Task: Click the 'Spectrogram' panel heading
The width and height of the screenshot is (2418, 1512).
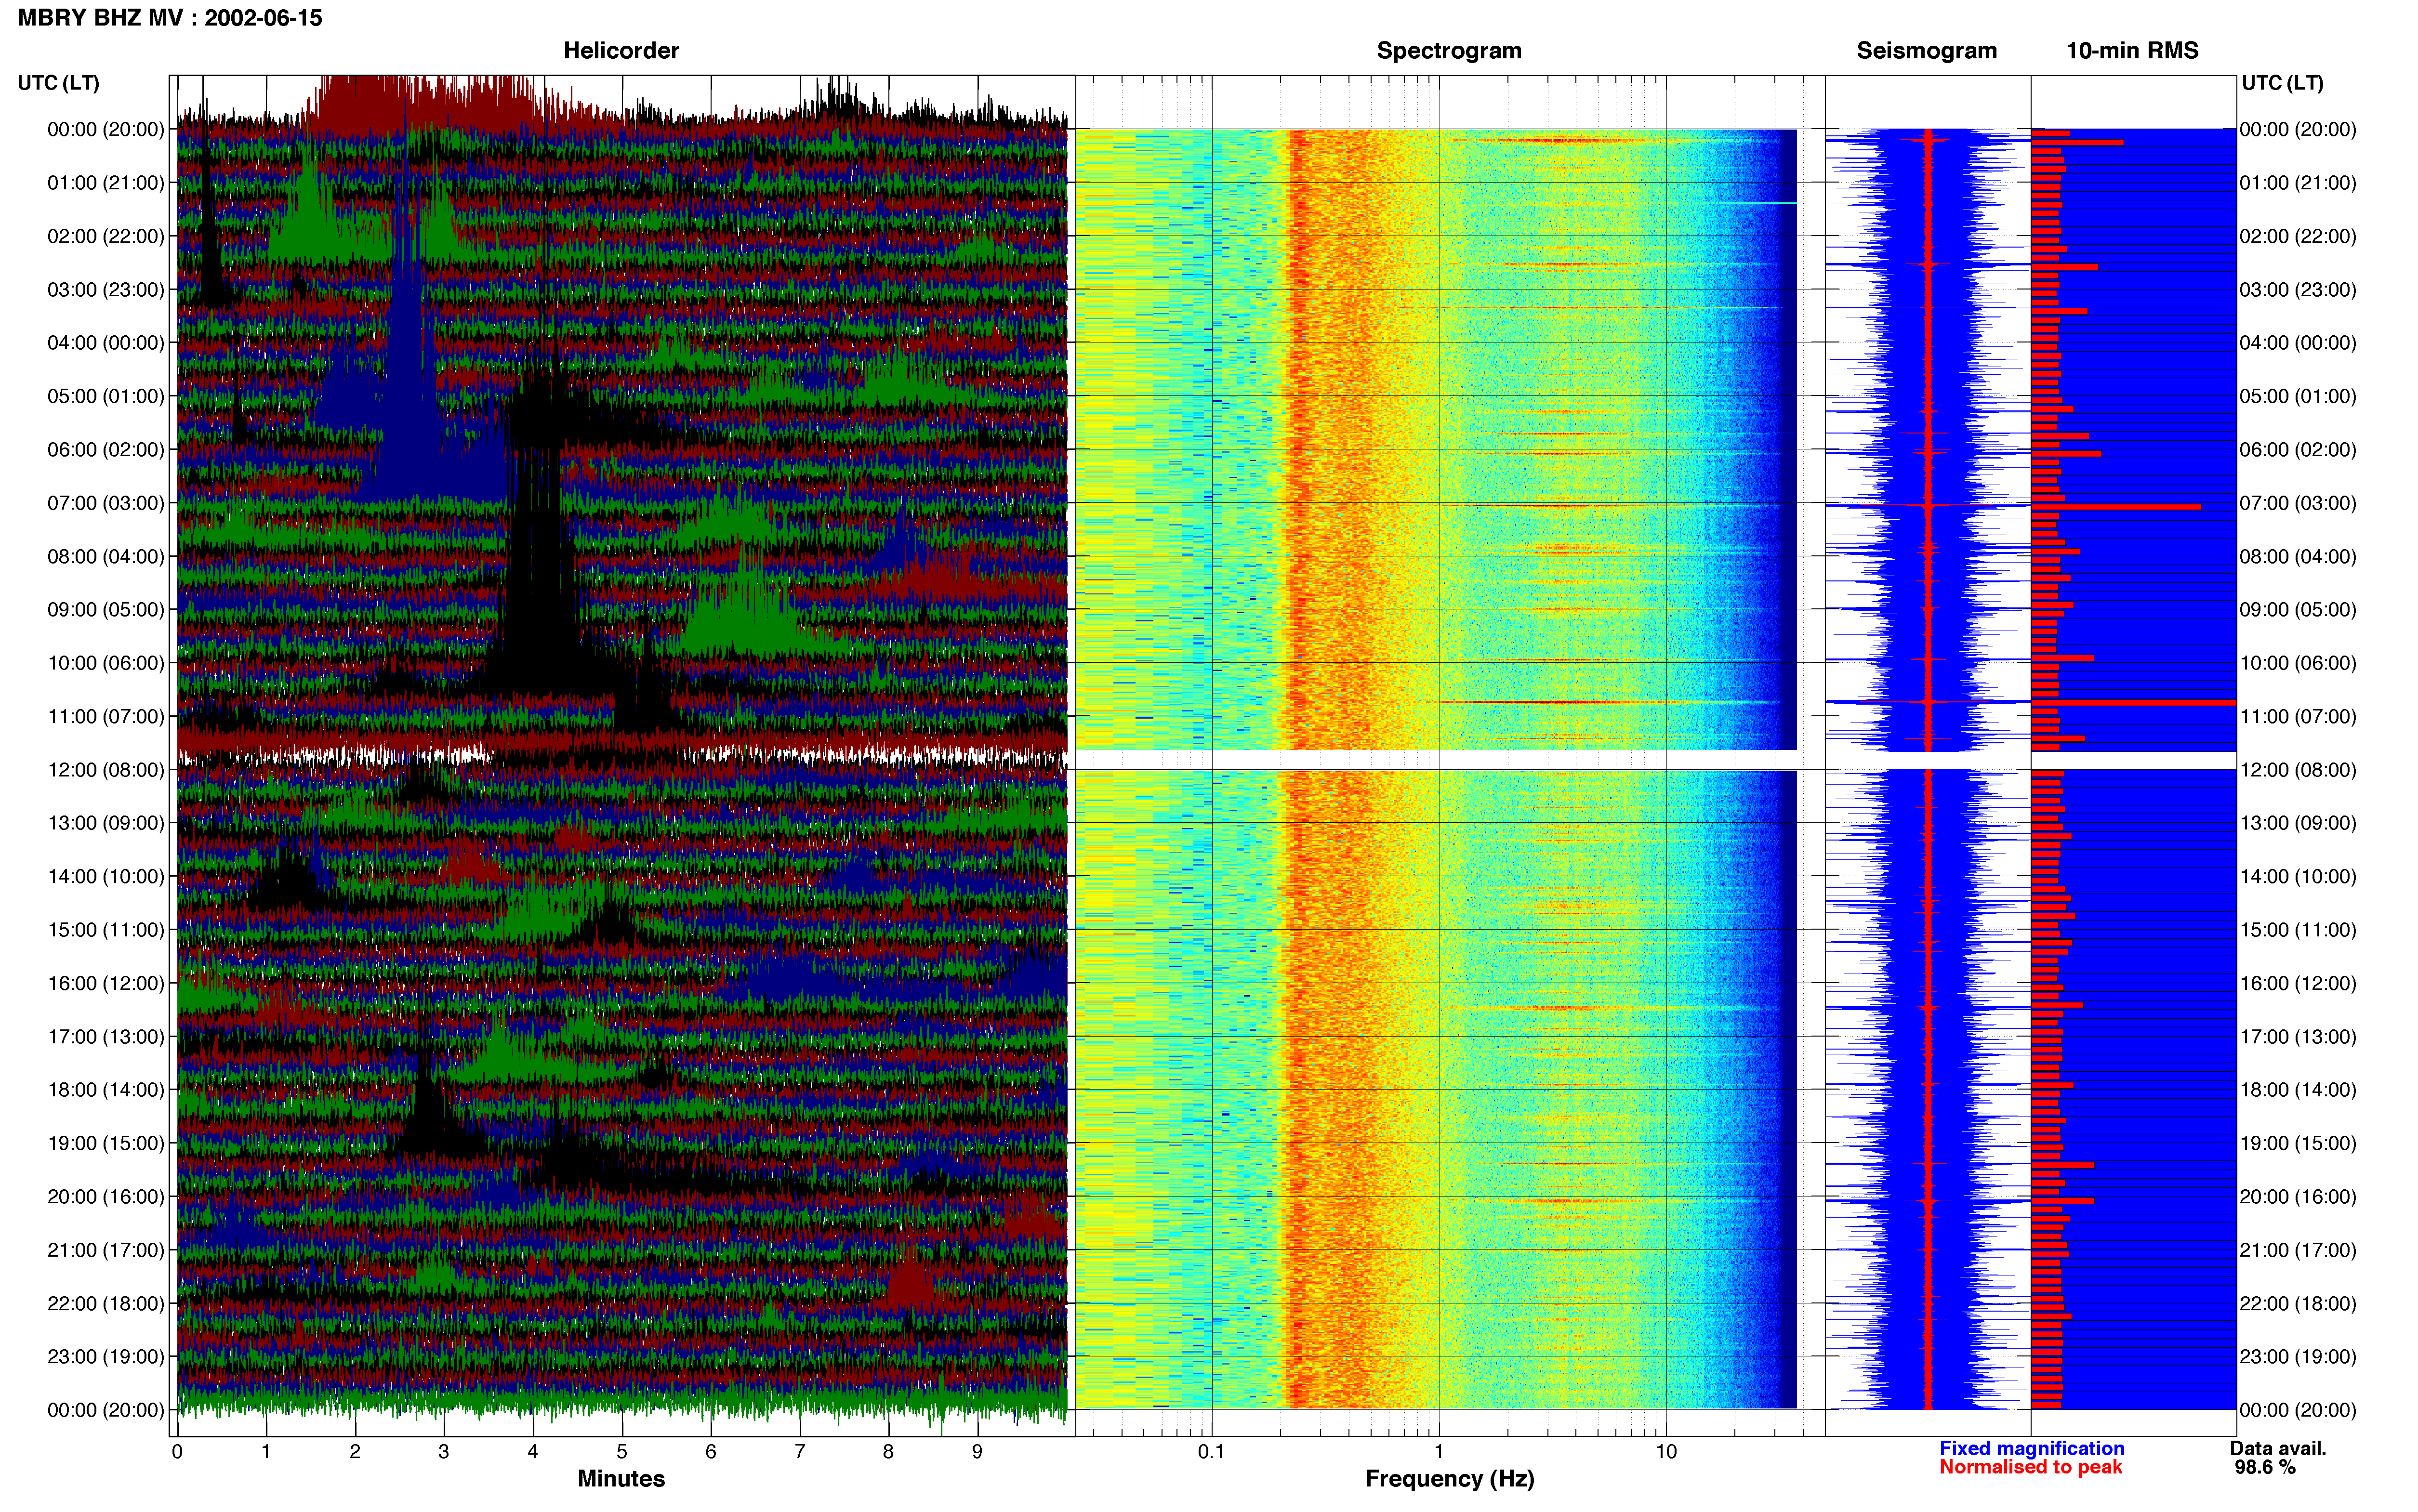Action: pyautogui.click(x=1449, y=51)
